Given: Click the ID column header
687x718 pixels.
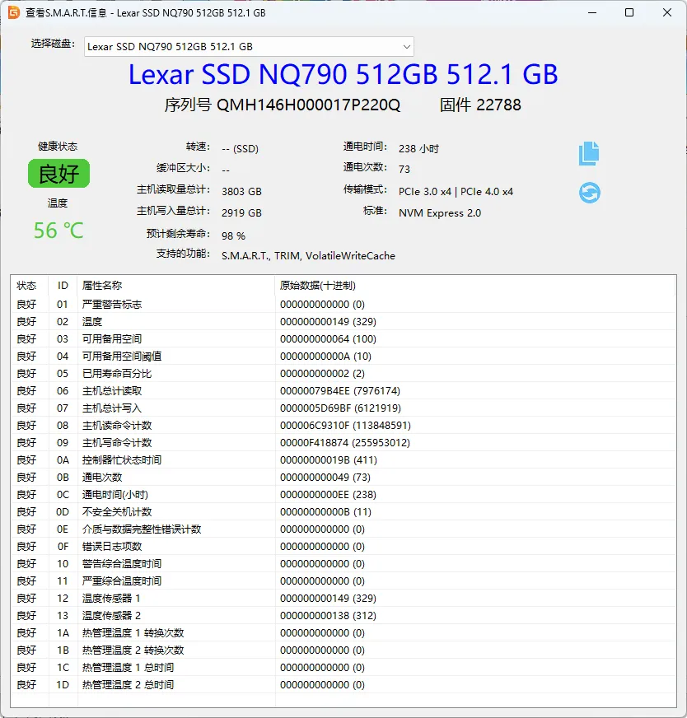Looking at the screenshot, I should coord(63,286).
